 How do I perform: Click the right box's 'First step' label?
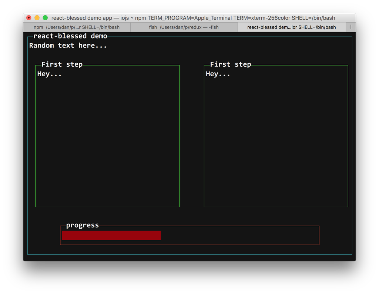point(230,64)
